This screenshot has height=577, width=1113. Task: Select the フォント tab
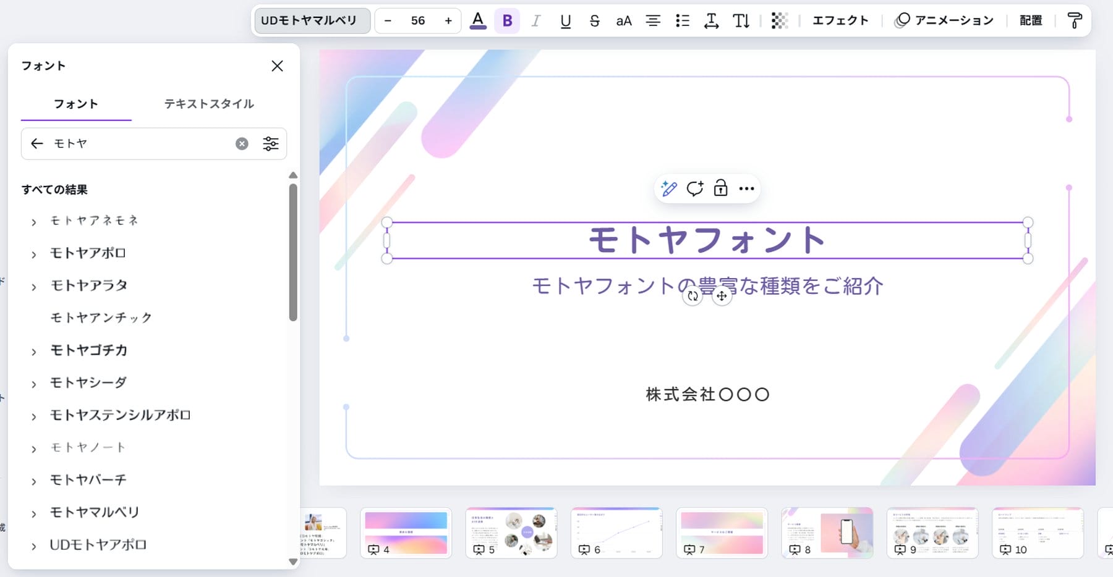coord(75,104)
